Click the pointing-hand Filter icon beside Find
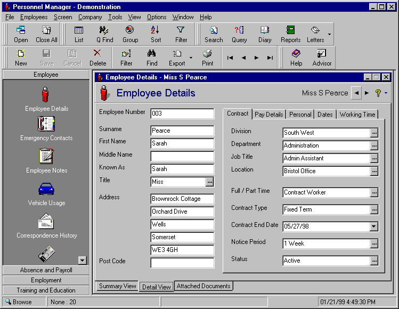This screenshot has width=399, height=309. click(126, 58)
